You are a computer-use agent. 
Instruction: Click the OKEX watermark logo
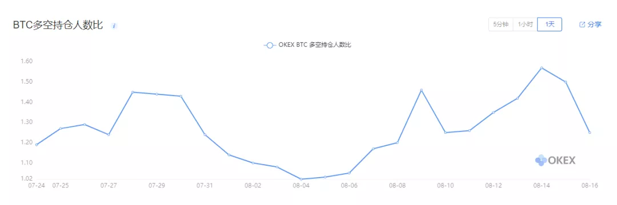click(555, 161)
